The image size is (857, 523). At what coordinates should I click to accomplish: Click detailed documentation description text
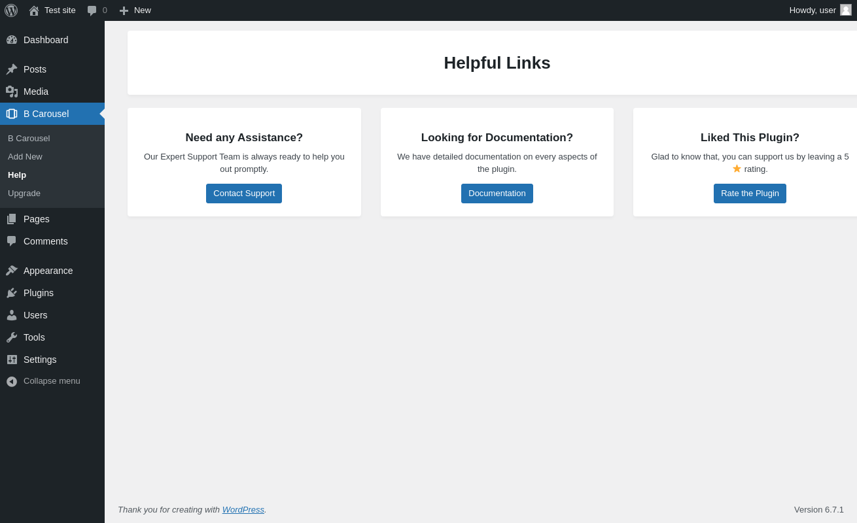click(497, 163)
